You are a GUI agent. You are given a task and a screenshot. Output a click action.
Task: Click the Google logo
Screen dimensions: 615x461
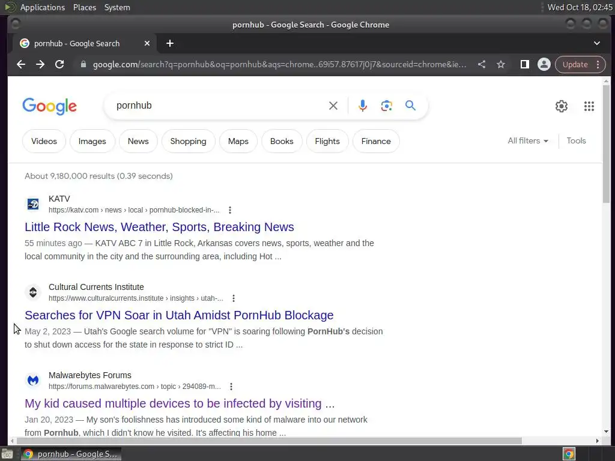[49, 106]
